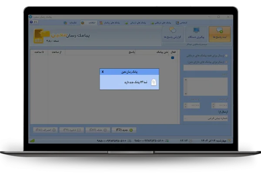Switch to the اشخاص tab
Screen dimensions: 261x174
183,22
